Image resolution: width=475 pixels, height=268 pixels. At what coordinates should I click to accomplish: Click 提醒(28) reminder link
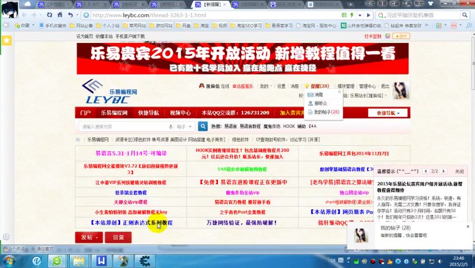320,87
